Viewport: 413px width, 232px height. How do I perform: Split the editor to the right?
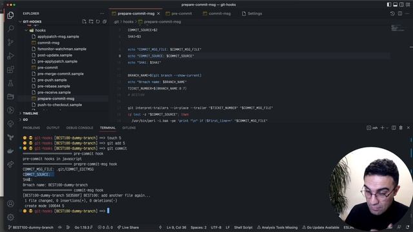tap(400, 14)
